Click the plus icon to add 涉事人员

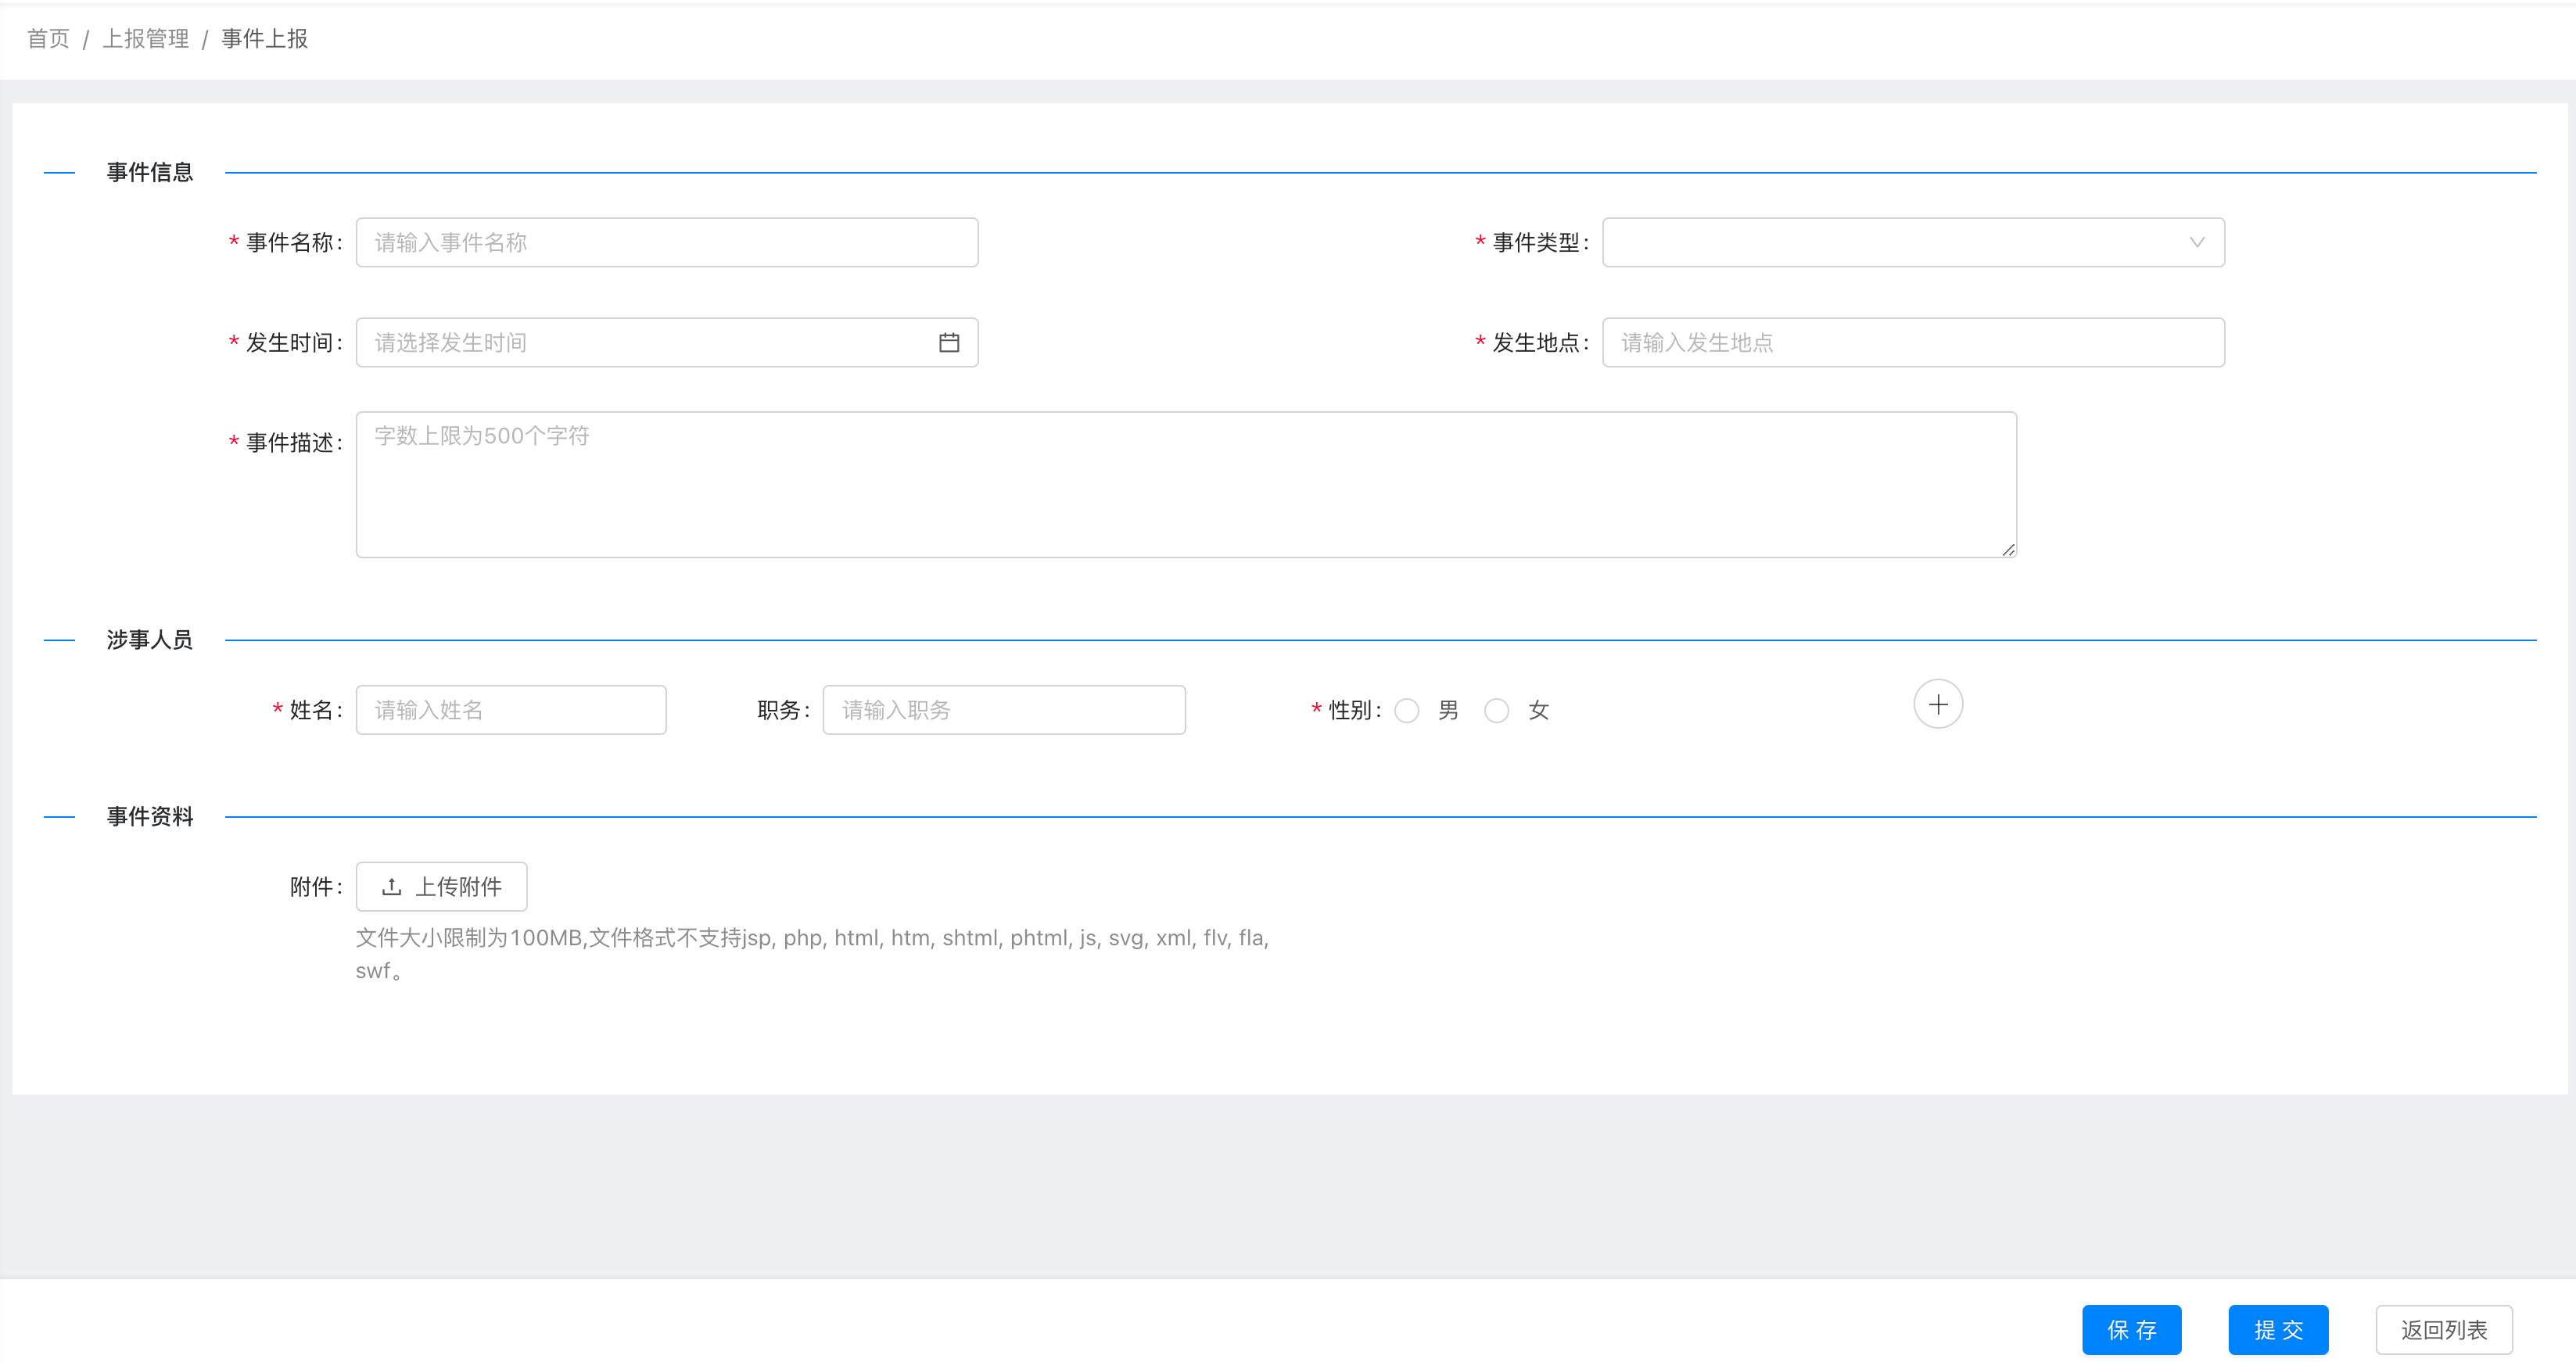(x=1938, y=705)
